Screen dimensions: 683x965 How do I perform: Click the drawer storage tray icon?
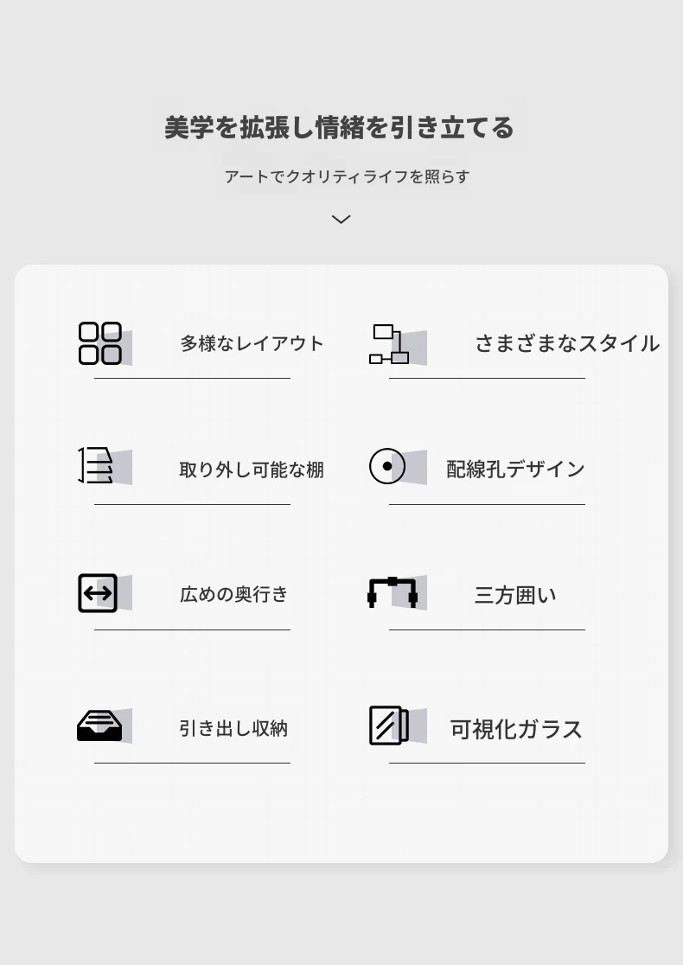coord(99,725)
